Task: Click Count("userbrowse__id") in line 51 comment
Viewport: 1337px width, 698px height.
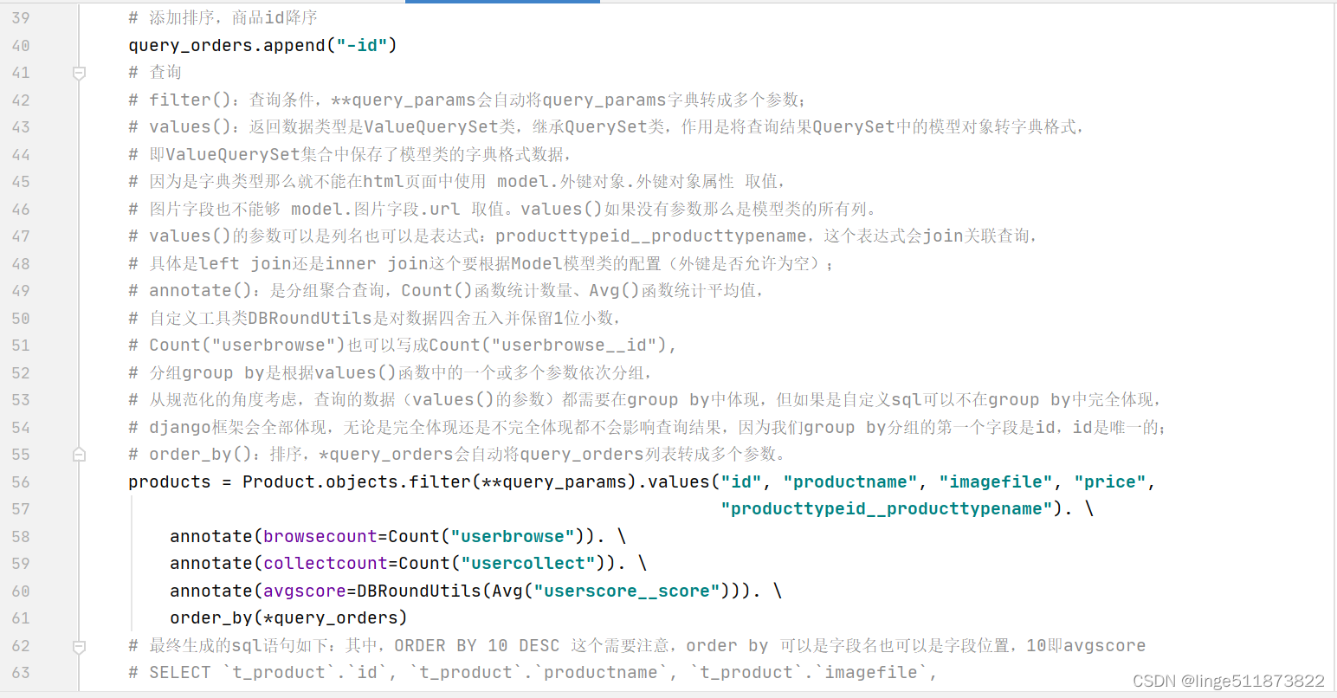Action: 547,345
